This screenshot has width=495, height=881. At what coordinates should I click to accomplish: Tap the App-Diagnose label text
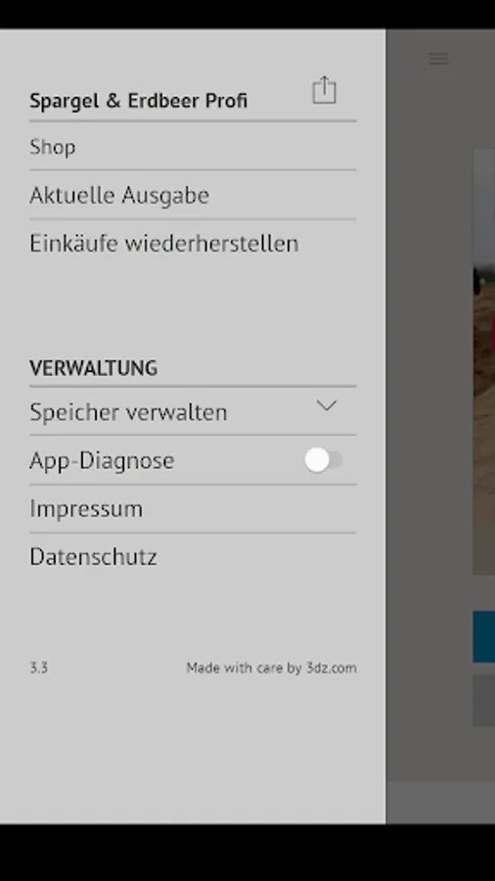tap(102, 460)
